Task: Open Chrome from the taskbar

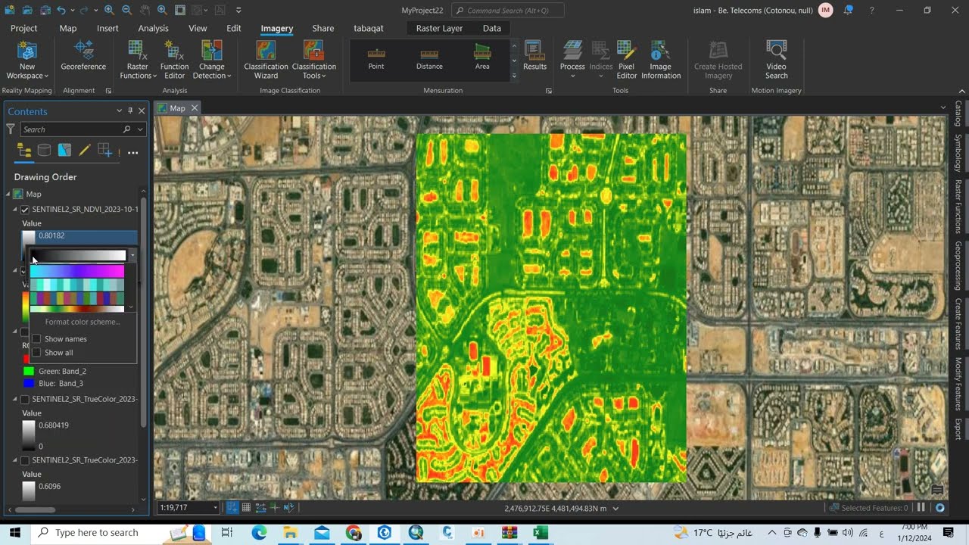Action: tap(354, 533)
